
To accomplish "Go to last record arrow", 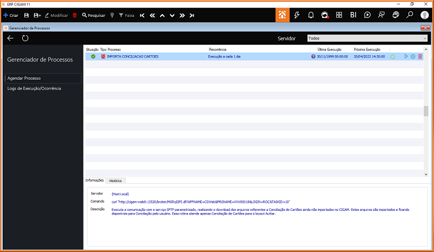I will point(192,16).
